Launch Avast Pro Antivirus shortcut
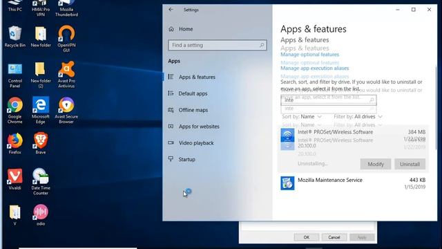This screenshot has width=442, height=249. coord(66,75)
